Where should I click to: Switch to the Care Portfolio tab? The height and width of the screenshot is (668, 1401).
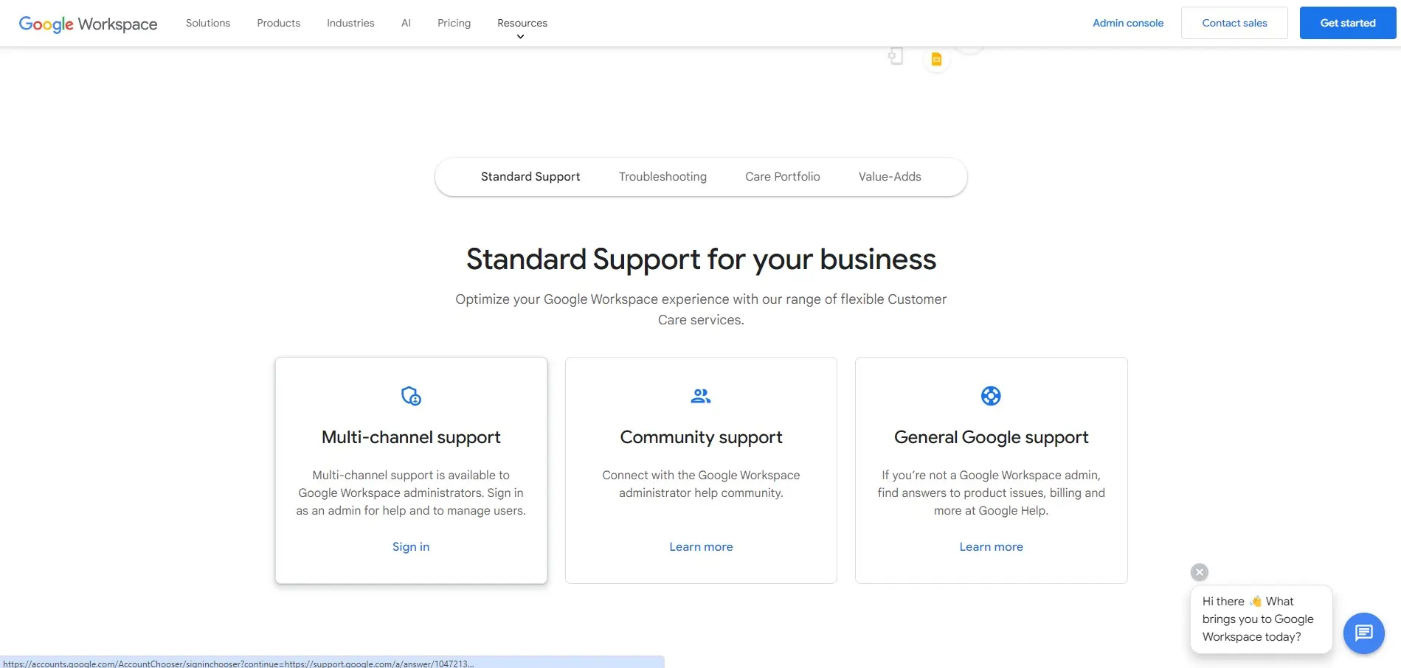point(783,177)
